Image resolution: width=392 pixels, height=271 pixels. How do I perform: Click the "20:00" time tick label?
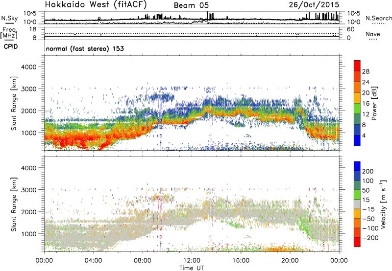point(290,261)
